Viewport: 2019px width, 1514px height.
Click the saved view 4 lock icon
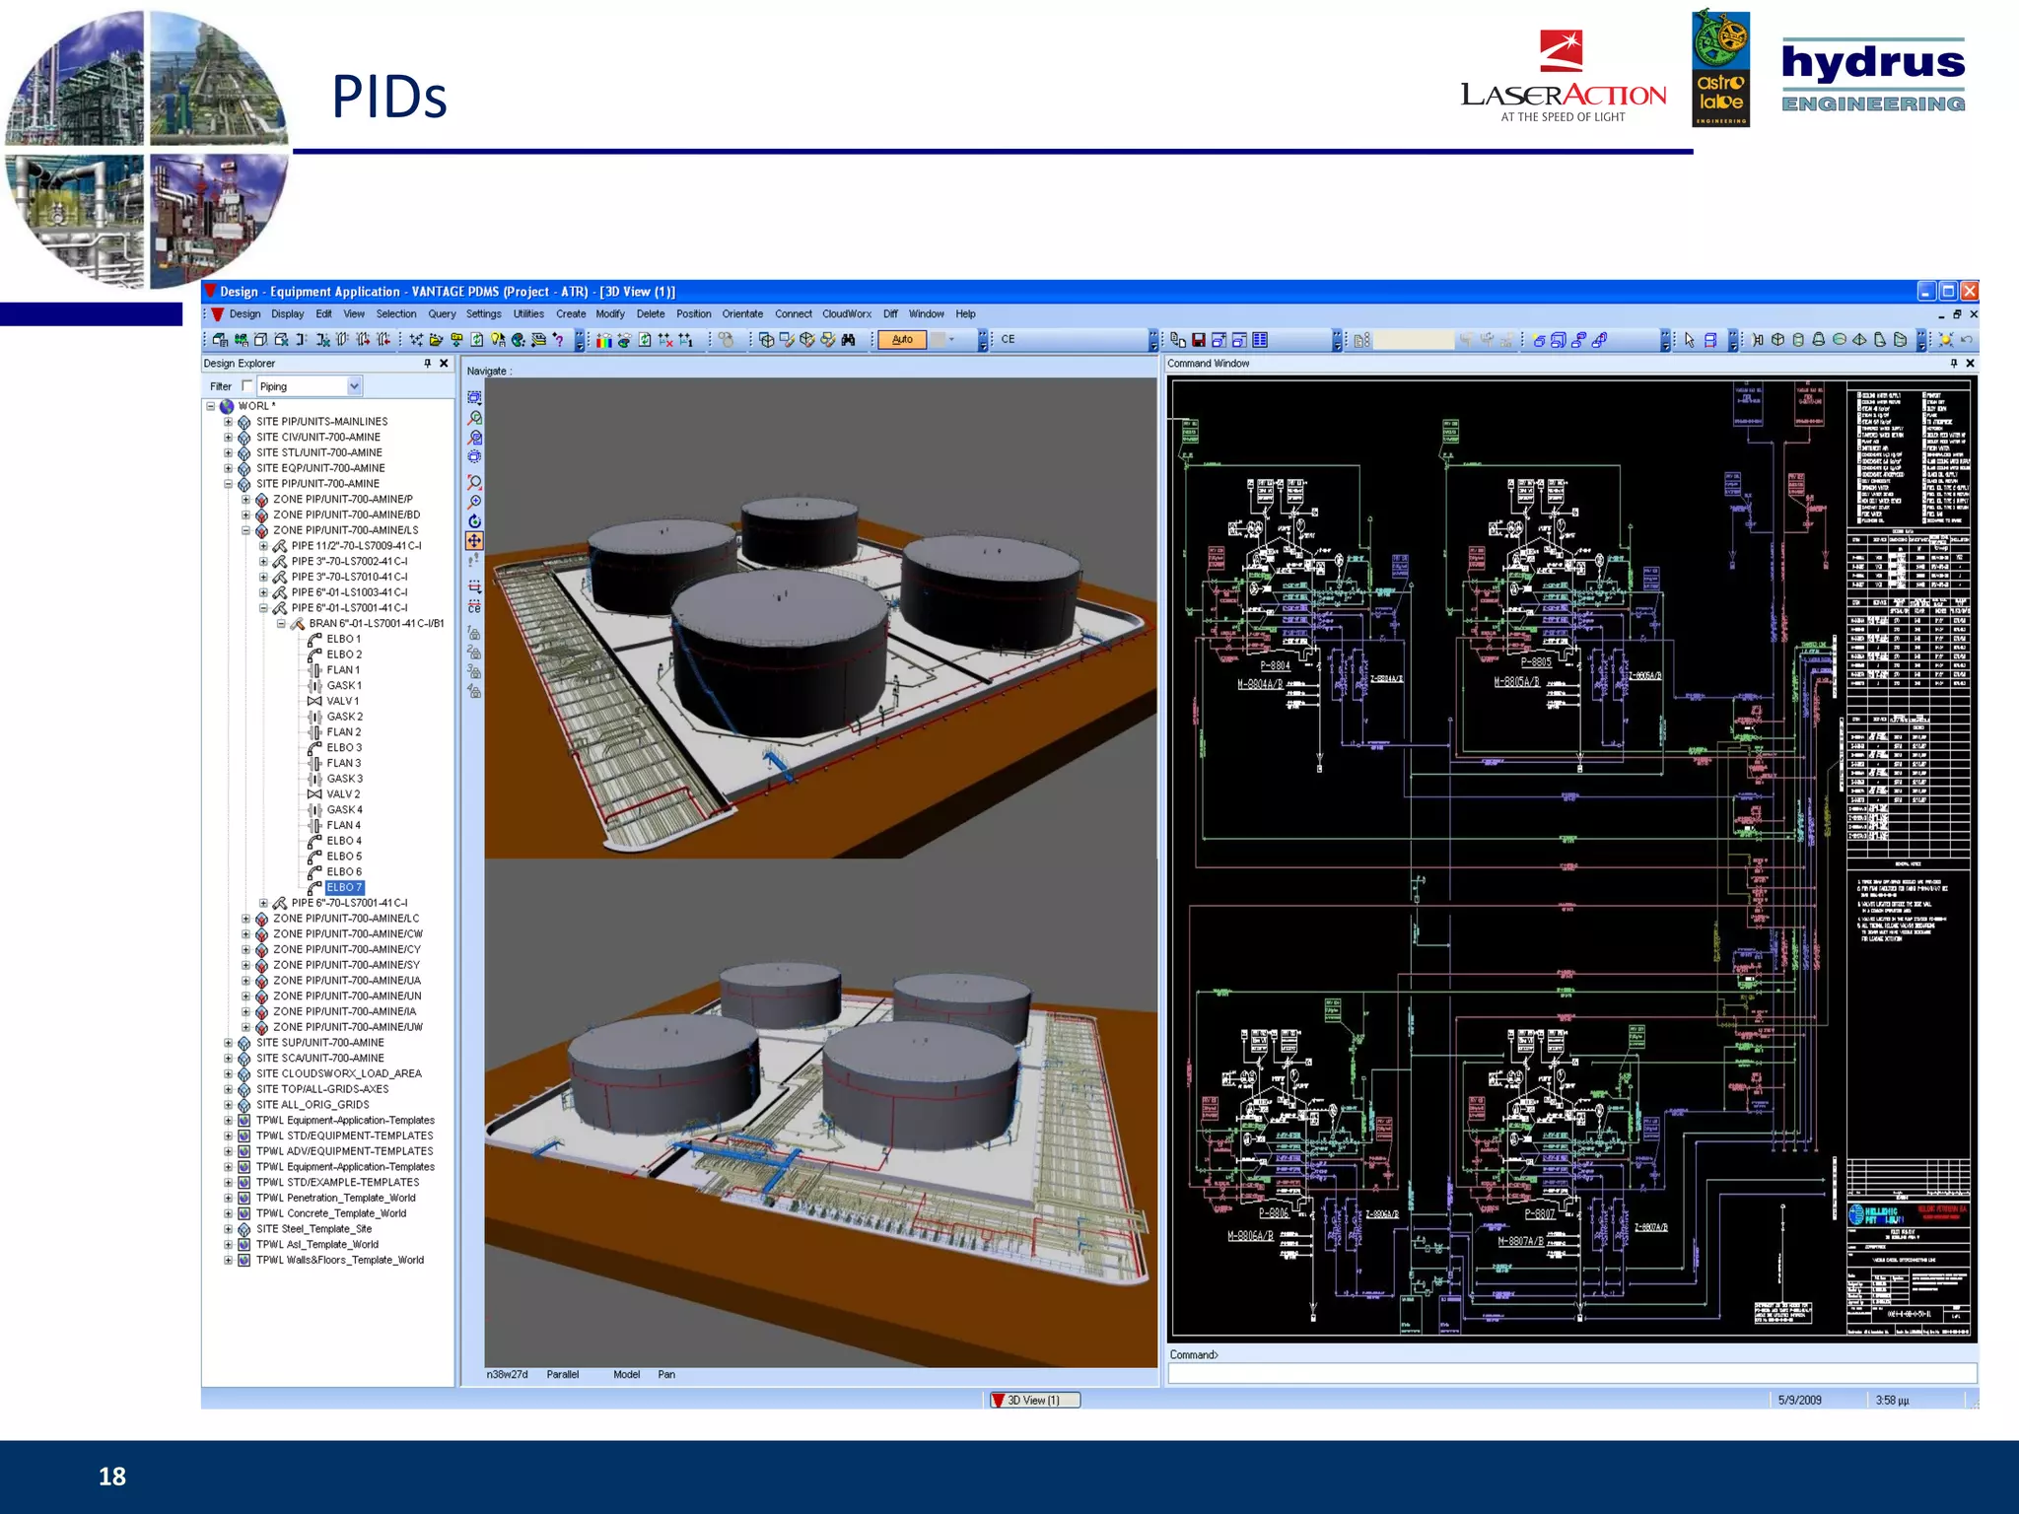tap(474, 691)
